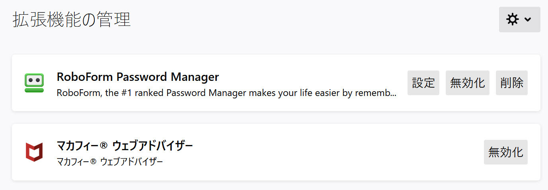This screenshot has height=190, width=548.
Task: Click the red McAfee shield icon
Action: click(x=34, y=152)
